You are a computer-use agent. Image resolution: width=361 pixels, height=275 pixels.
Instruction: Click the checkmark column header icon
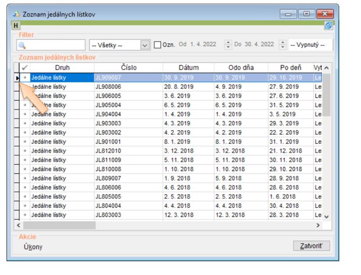24,68
